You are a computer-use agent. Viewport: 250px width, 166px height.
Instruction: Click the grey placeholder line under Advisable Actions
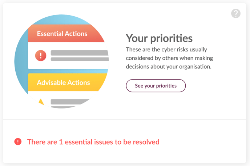74,102
